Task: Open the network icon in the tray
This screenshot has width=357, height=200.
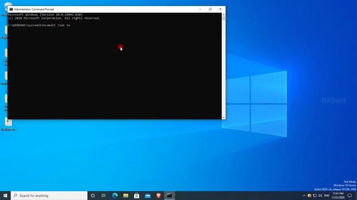Action: pos(315,196)
